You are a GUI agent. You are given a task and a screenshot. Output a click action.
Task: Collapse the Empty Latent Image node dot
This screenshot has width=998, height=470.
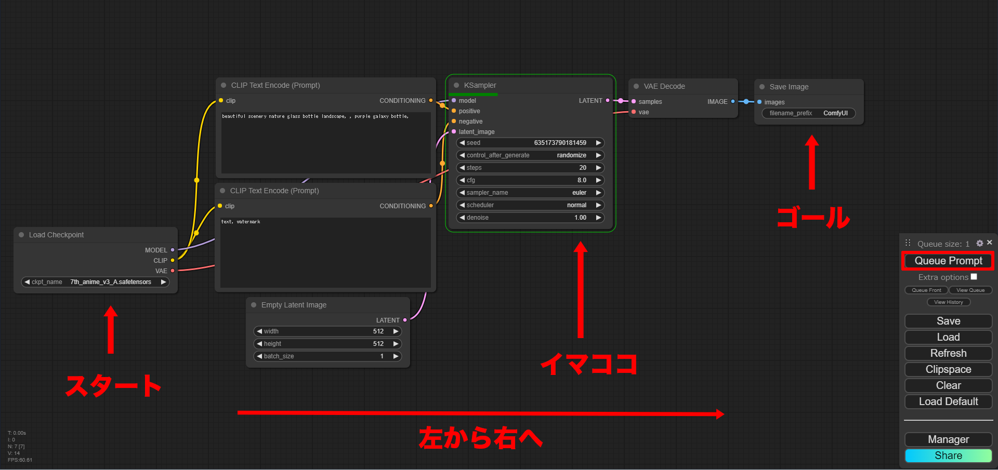(254, 305)
